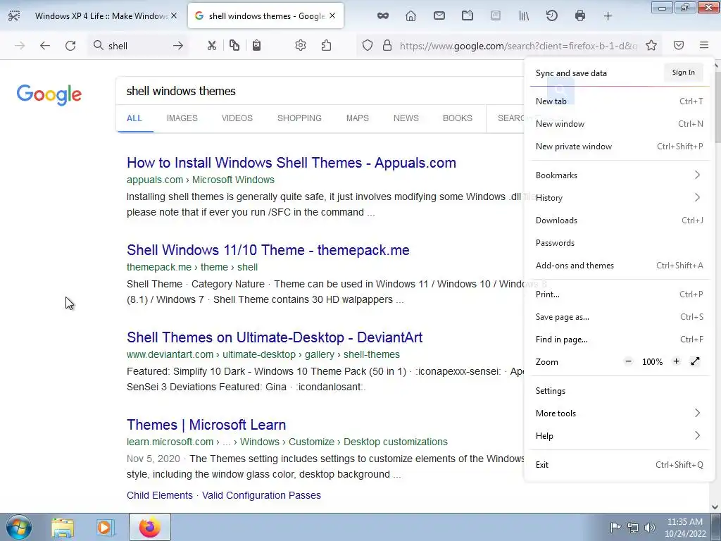721x541 pixels.
Task: Open extensions puzzle piece icon
Action: pos(326,45)
